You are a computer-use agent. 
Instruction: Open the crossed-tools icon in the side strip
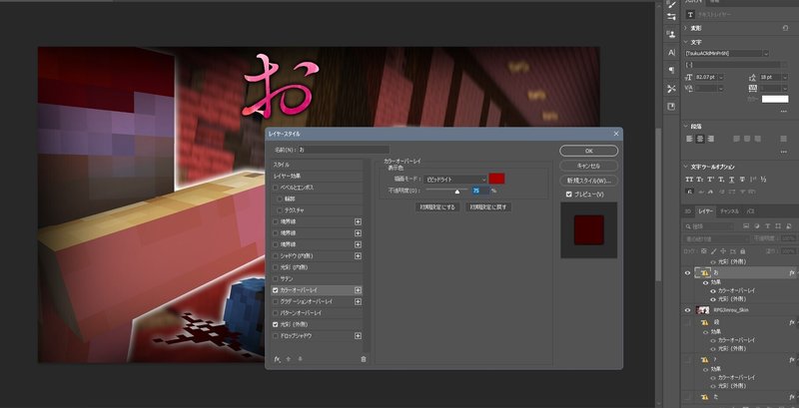pyautogui.click(x=671, y=89)
